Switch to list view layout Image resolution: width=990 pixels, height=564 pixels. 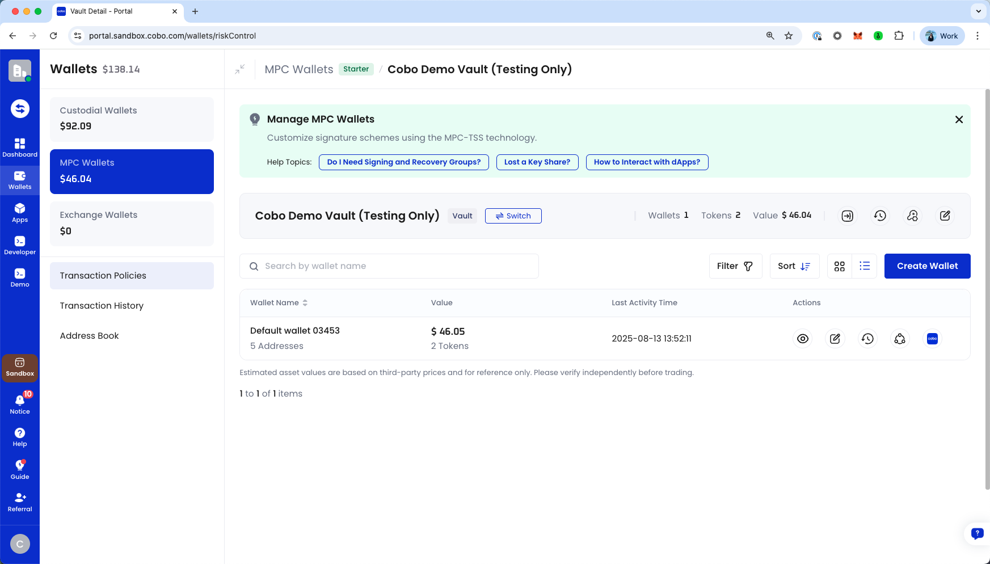[x=865, y=266]
